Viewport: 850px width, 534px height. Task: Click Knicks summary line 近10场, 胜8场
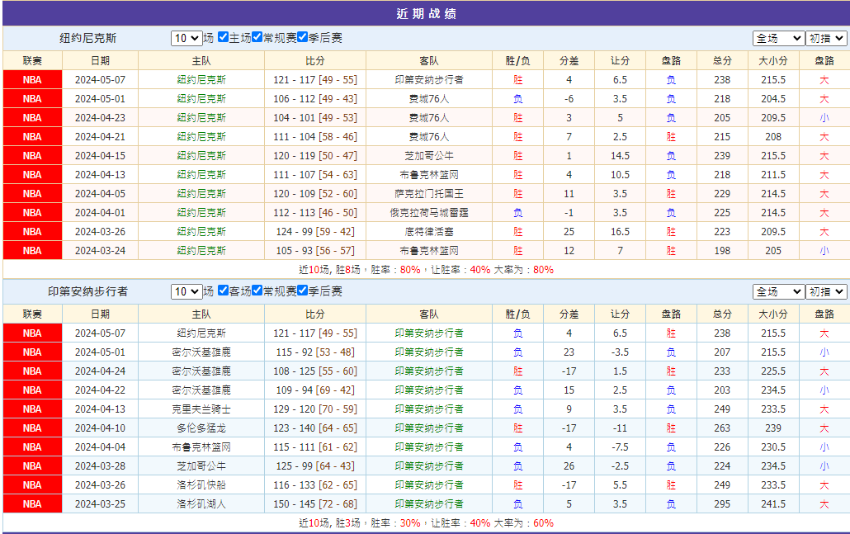[426, 269]
